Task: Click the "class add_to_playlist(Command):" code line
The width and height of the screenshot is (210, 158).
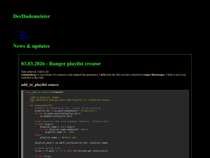Action: tap(45, 92)
